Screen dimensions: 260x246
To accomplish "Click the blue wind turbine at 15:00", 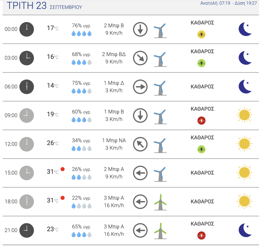I will (160, 174).
